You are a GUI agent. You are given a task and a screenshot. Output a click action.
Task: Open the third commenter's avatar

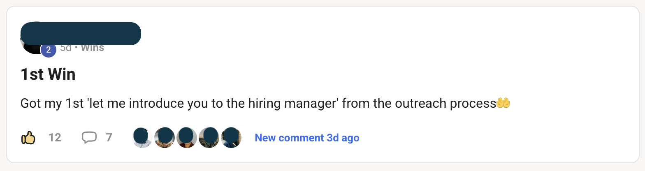coord(187,138)
